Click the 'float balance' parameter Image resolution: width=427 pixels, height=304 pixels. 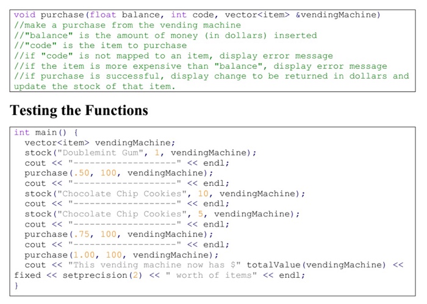click(124, 15)
